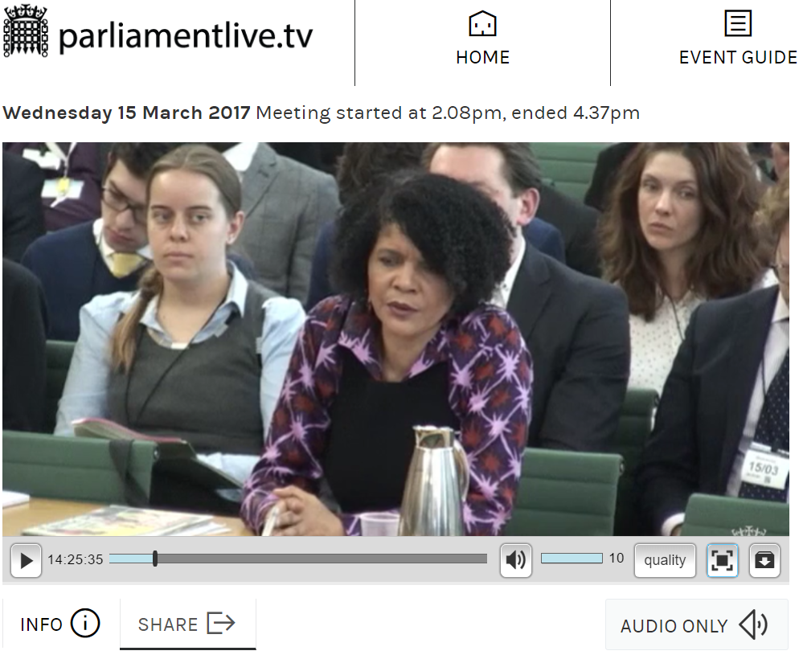Click the EVENT GUIDE menu label
The height and width of the screenshot is (659, 799).
coord(738,58)
